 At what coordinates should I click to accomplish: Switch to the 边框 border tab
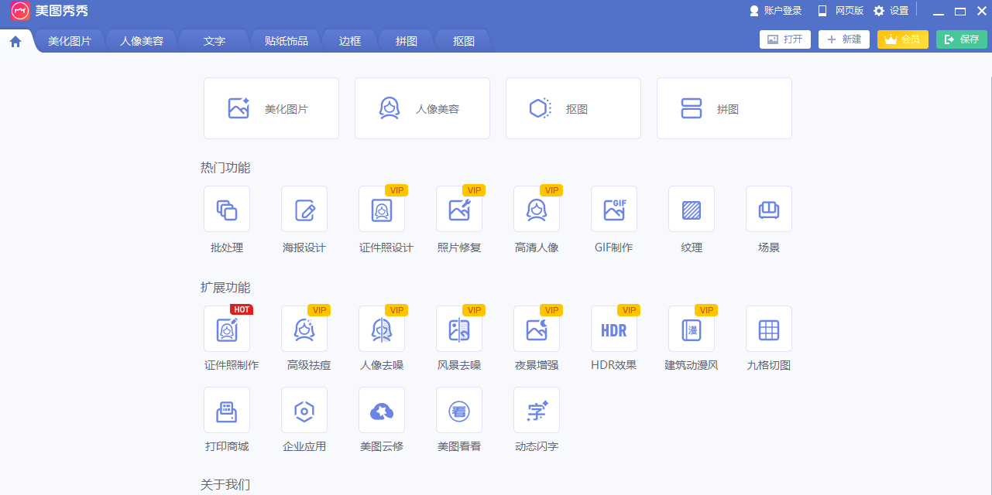(x=350, y=41)
